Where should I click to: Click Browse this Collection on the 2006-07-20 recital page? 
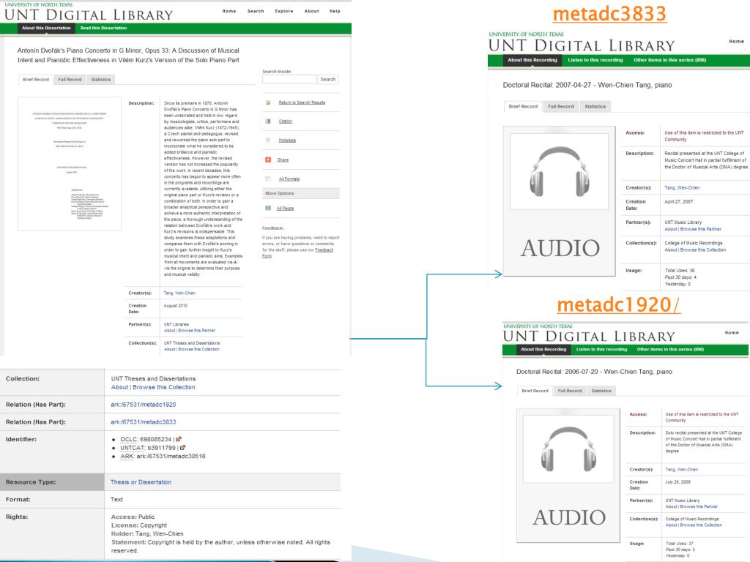tap(701, 525)
